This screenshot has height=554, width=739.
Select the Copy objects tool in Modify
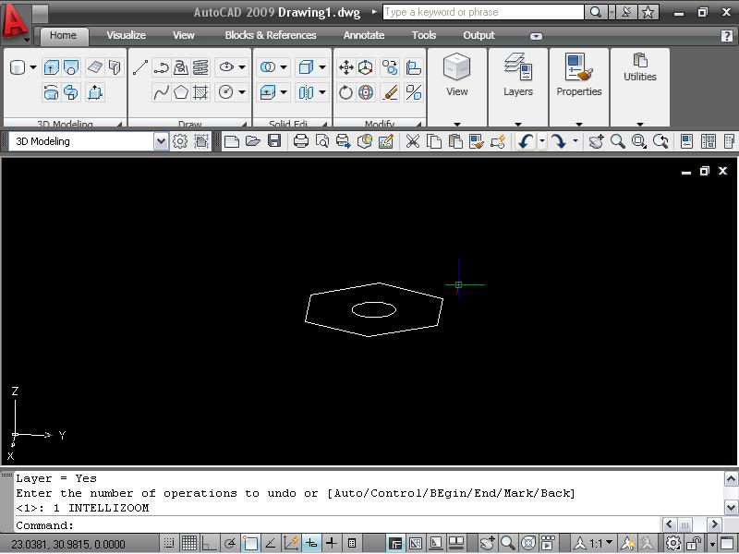[x=390, y=67]
